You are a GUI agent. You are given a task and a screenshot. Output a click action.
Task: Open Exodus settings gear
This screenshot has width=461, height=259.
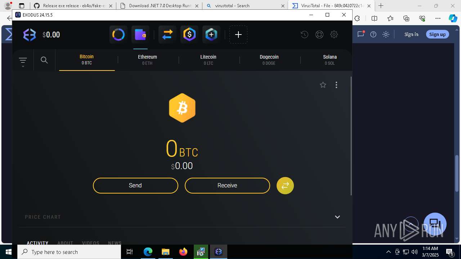click(x=334, y=35)
